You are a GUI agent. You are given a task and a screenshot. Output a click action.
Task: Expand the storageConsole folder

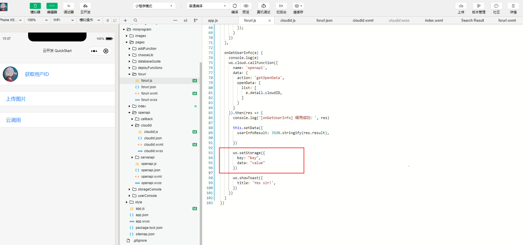[129, 189]
